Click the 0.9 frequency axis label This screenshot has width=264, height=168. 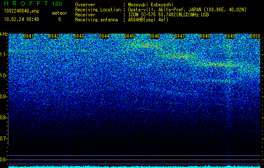click(x=3, y=97)
